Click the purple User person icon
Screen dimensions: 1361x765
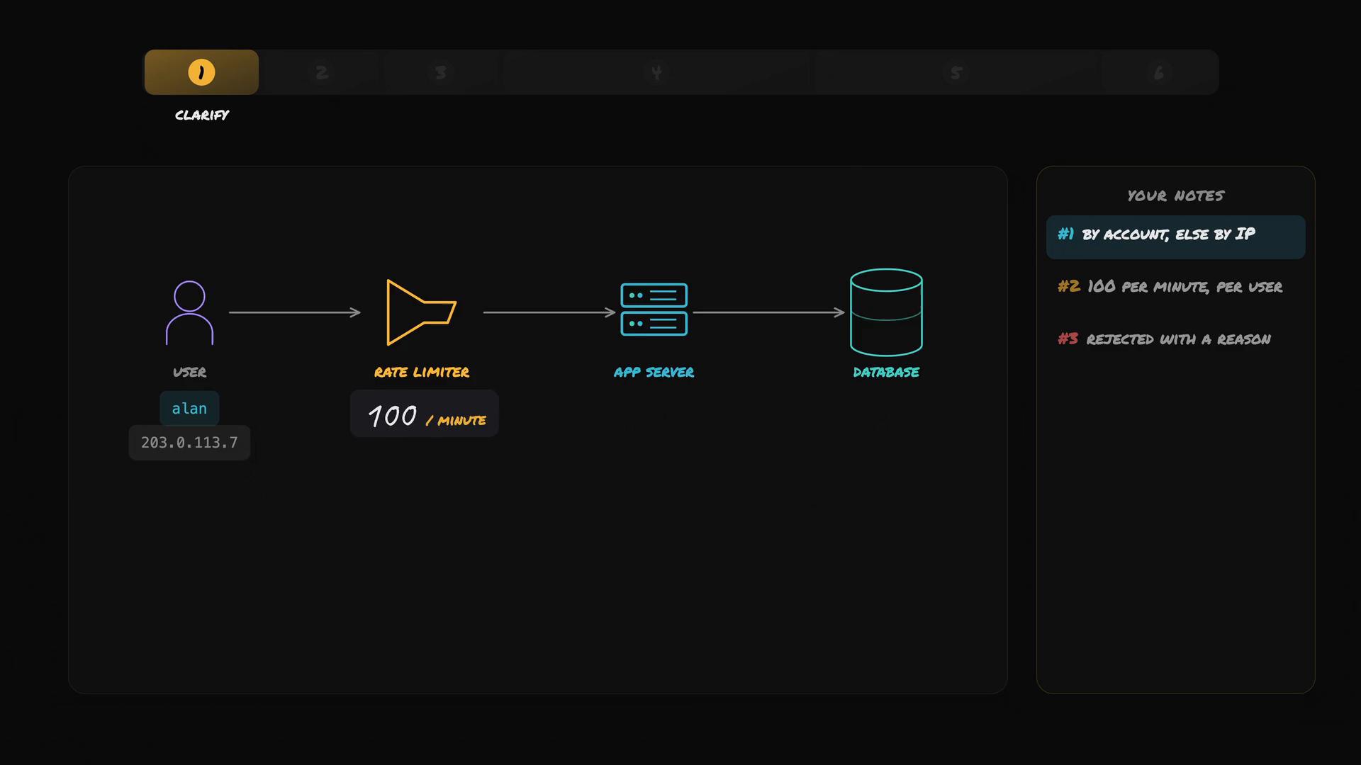pyautogui.click(x=189, y=312)
